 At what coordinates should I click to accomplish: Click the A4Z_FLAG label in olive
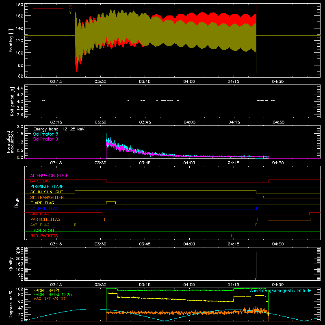pos(40,225)
